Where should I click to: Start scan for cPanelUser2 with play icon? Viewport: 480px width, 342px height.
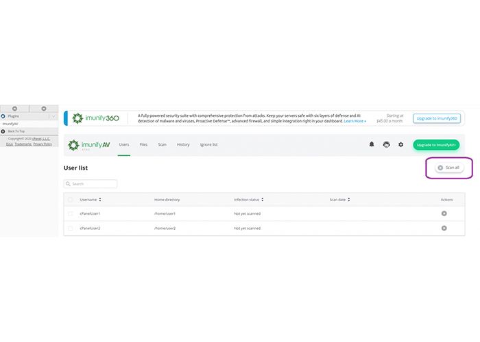click(x=444, y=228)
